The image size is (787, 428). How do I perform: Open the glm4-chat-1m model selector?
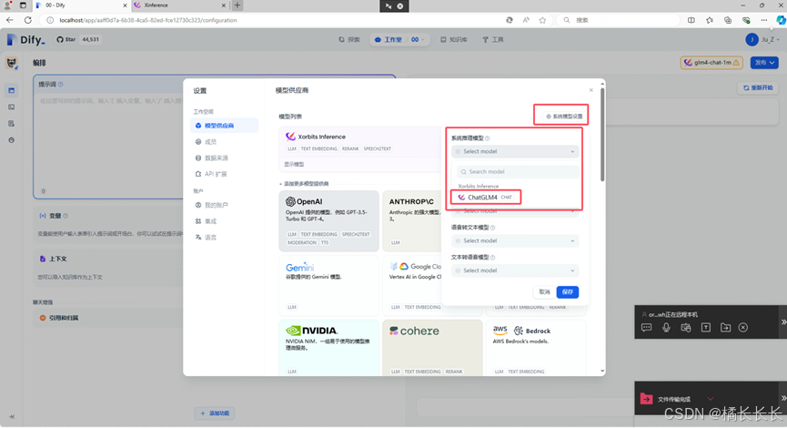coord(711,63)
